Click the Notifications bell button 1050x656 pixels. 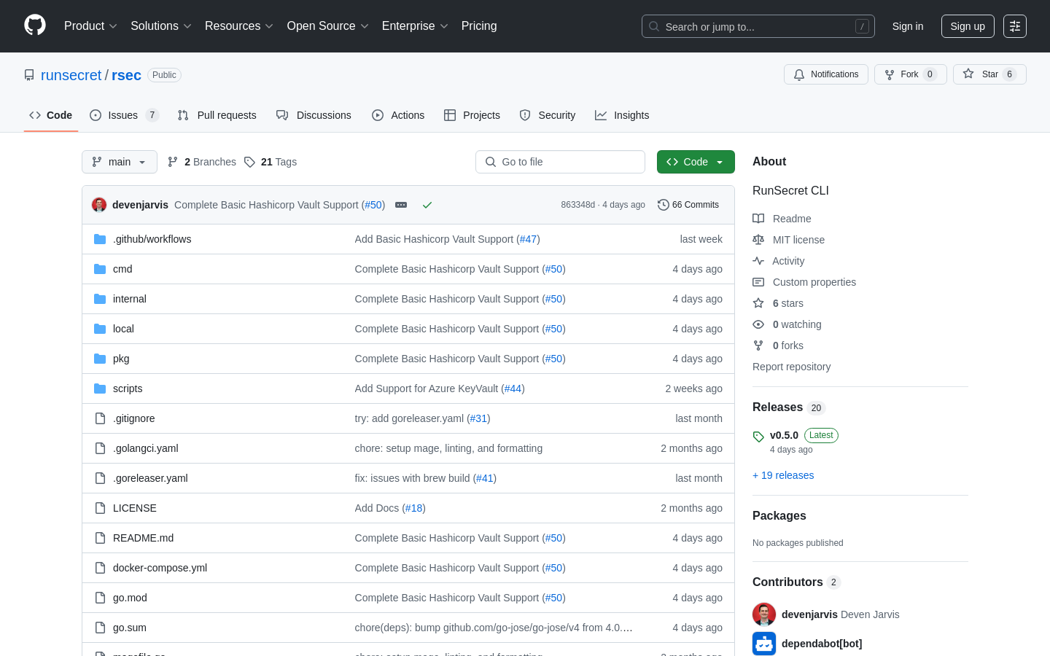826,74
